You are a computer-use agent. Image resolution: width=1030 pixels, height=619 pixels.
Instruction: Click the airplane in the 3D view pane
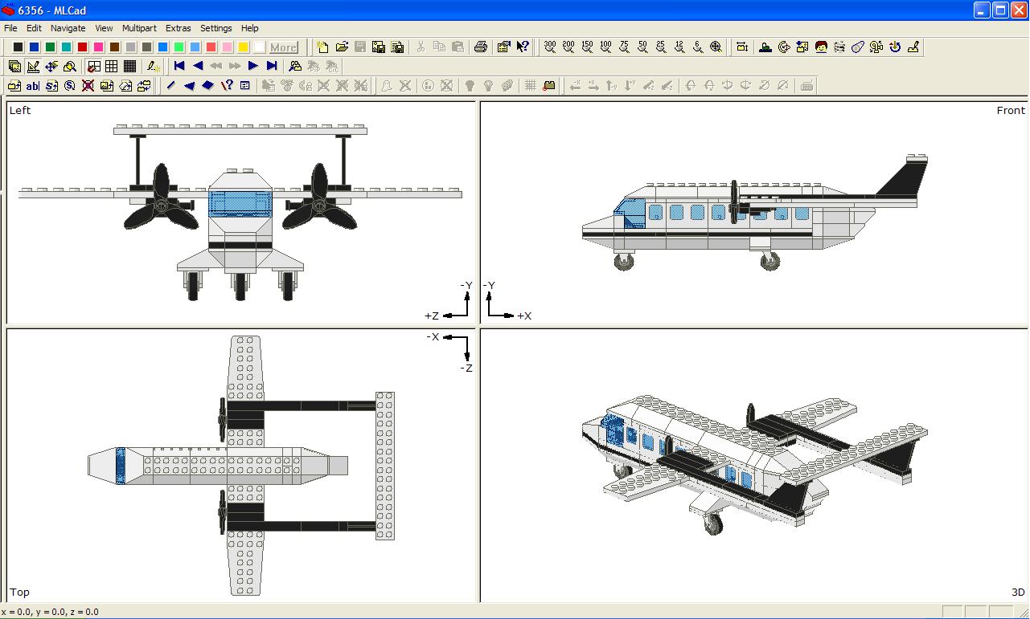point(754,464)
